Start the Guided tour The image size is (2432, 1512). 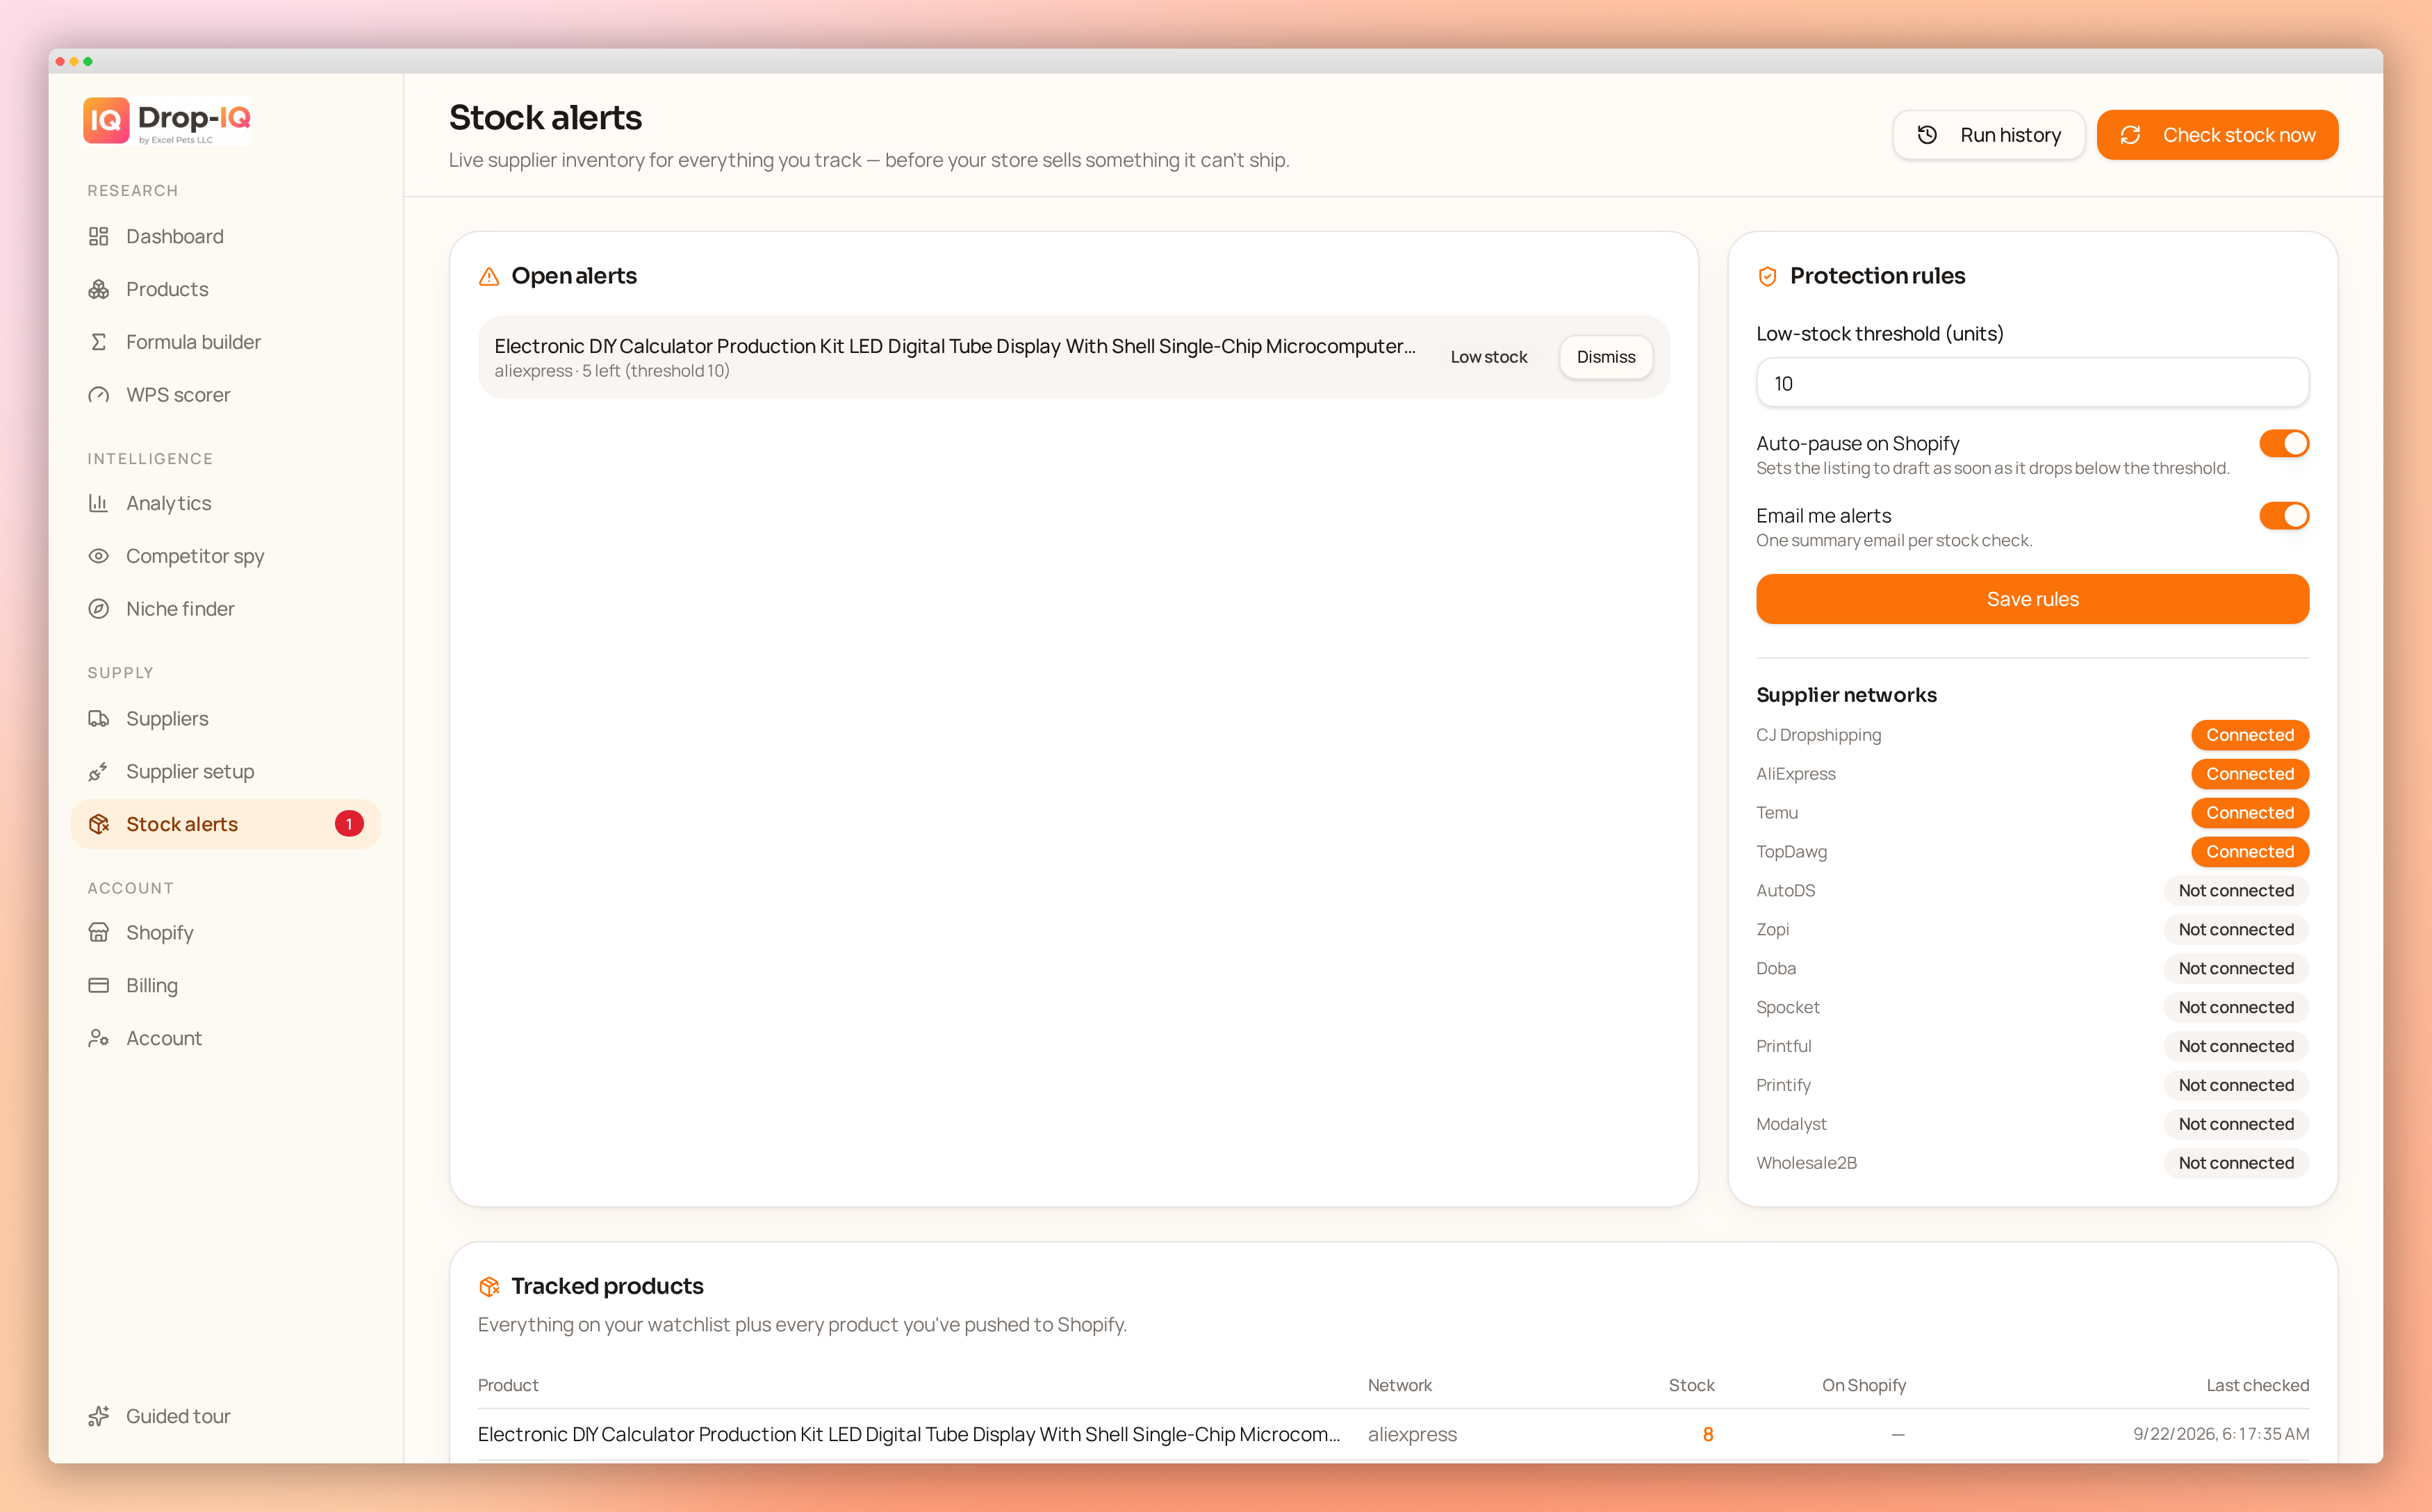click(x=226, y=1416)
